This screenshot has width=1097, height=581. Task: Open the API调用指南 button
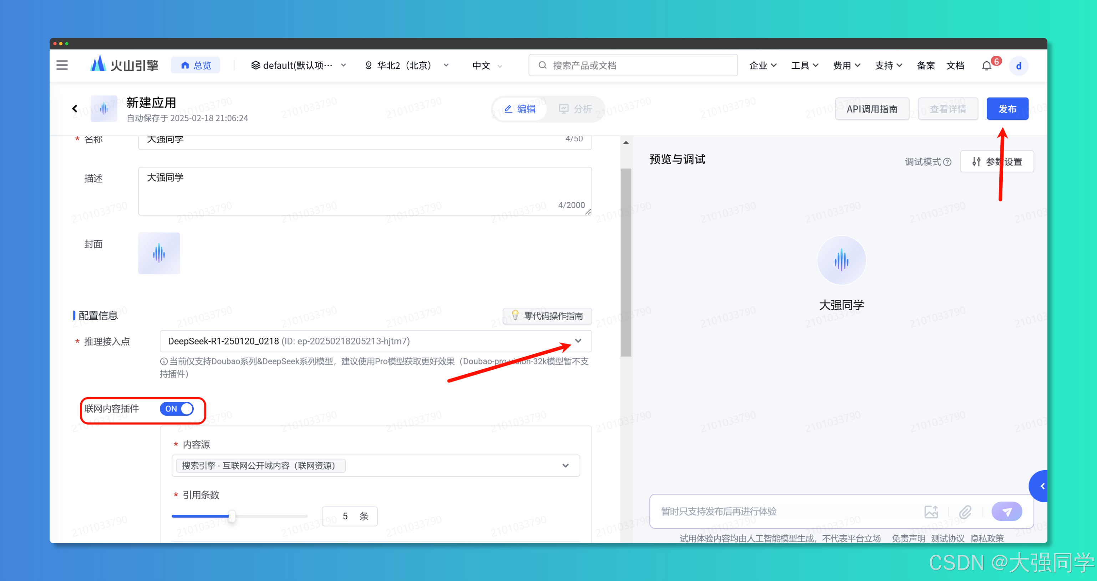click(x=872, y=109)
